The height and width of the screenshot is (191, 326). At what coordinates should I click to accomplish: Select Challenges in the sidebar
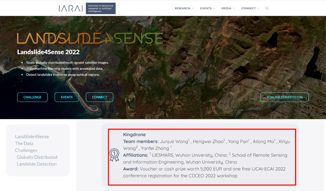click(26, 150)
